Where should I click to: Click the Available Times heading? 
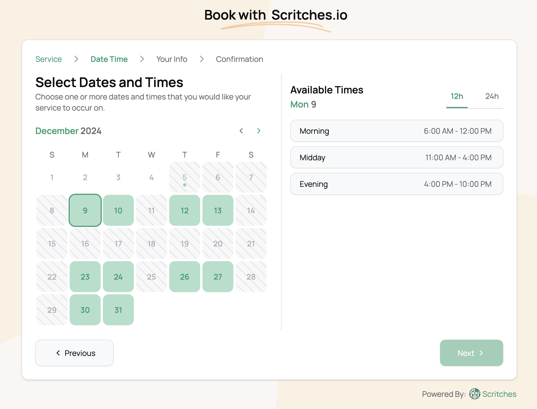pos(327,90)
